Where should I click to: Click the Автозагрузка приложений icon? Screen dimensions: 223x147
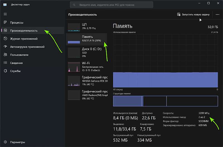click(x=5, y=47)
